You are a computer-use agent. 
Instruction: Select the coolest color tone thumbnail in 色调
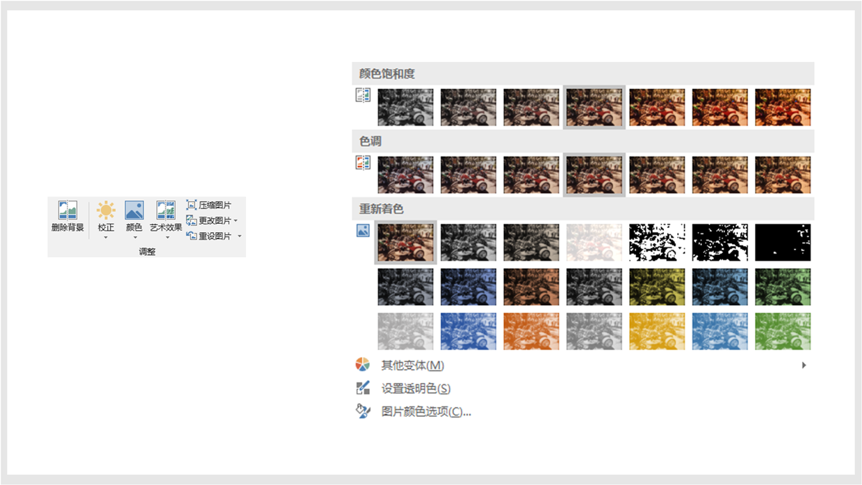[405, 174]
